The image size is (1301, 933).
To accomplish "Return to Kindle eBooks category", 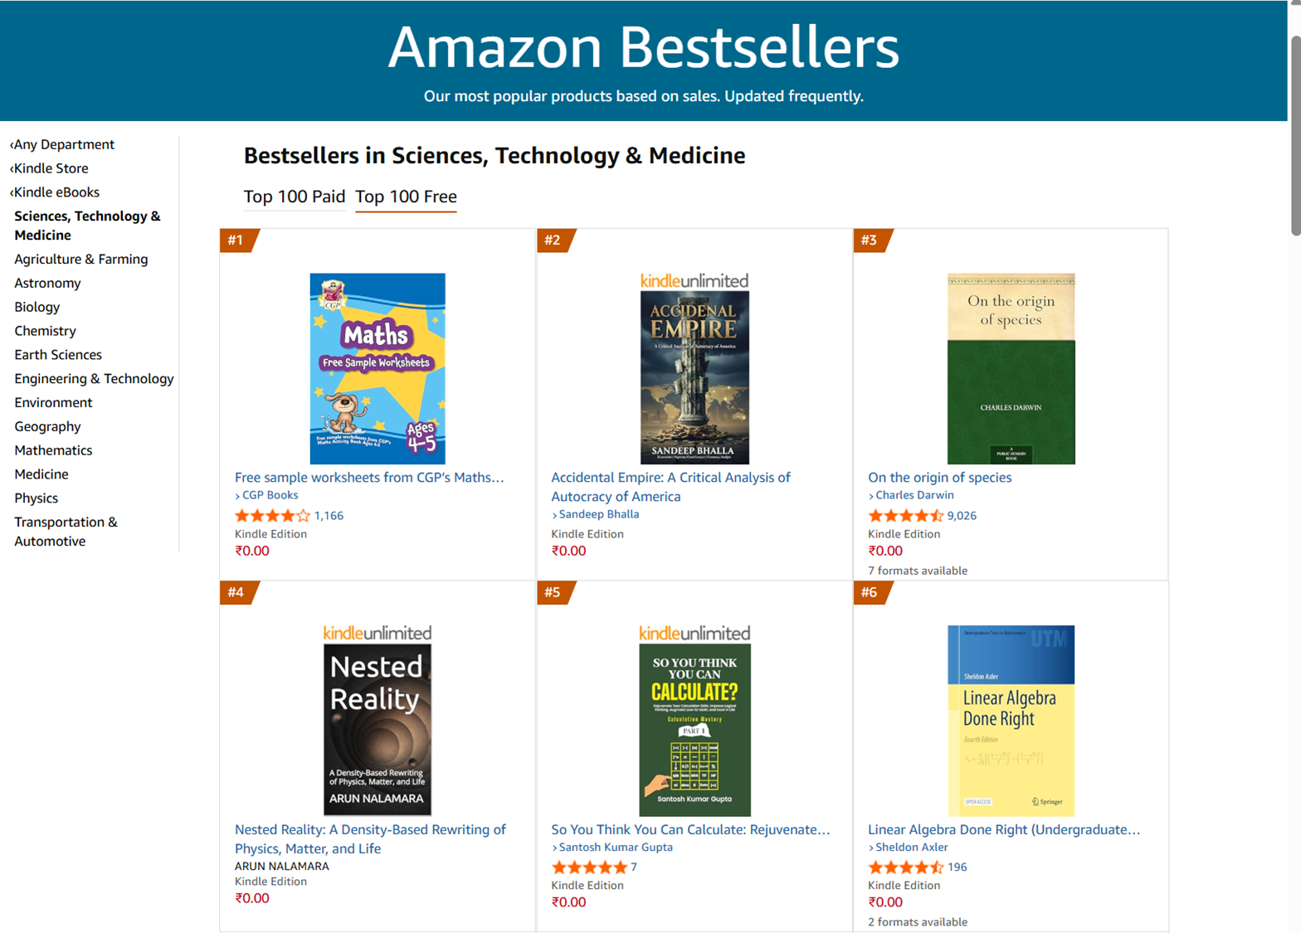I will [x=56, y=192].
